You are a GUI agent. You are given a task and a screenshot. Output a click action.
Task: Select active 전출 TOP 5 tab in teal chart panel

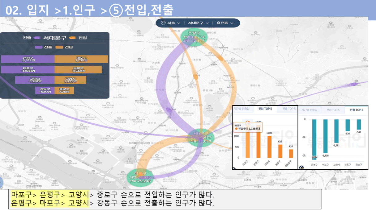[x=356, y=110]
